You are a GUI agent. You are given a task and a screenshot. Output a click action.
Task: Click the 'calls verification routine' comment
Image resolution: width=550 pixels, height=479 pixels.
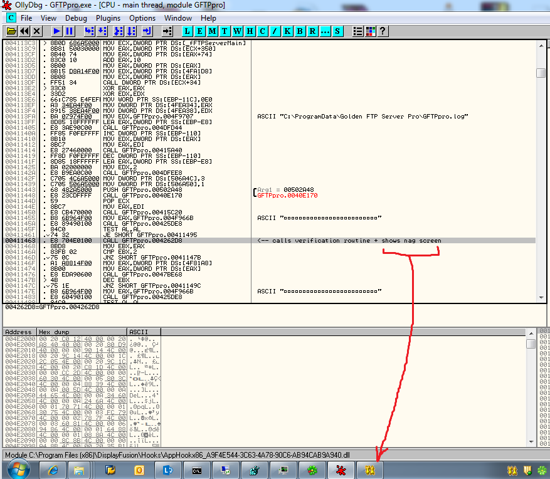(x=349, y=241)
